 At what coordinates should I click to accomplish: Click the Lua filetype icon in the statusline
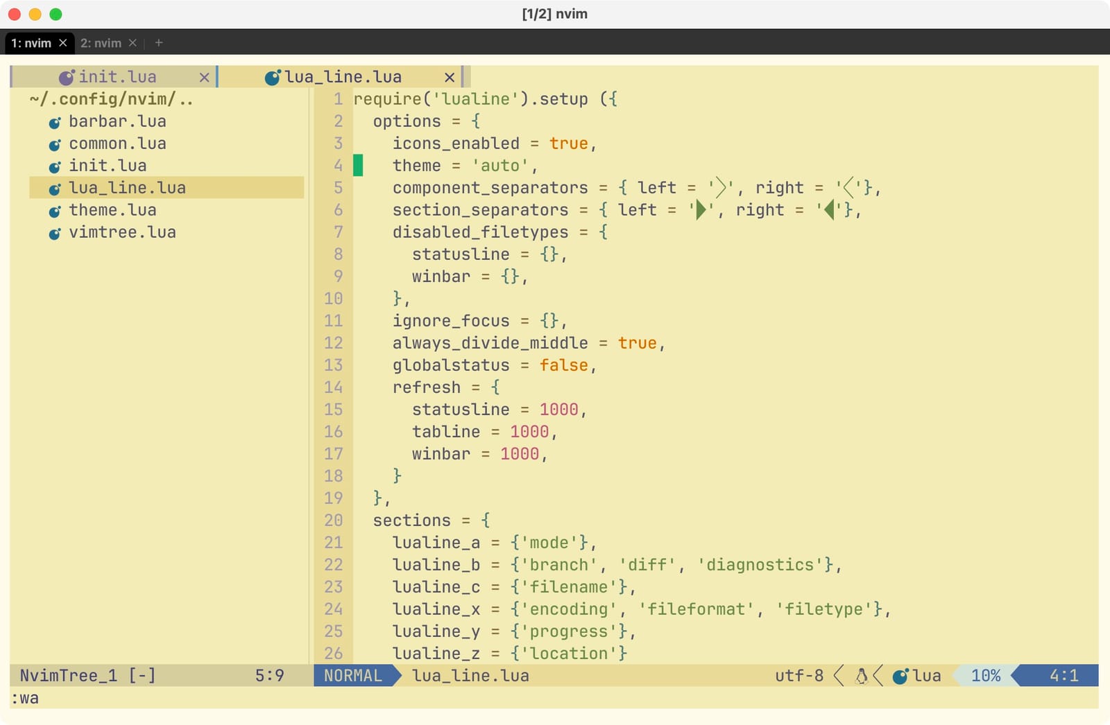click(x=900, y=675)
